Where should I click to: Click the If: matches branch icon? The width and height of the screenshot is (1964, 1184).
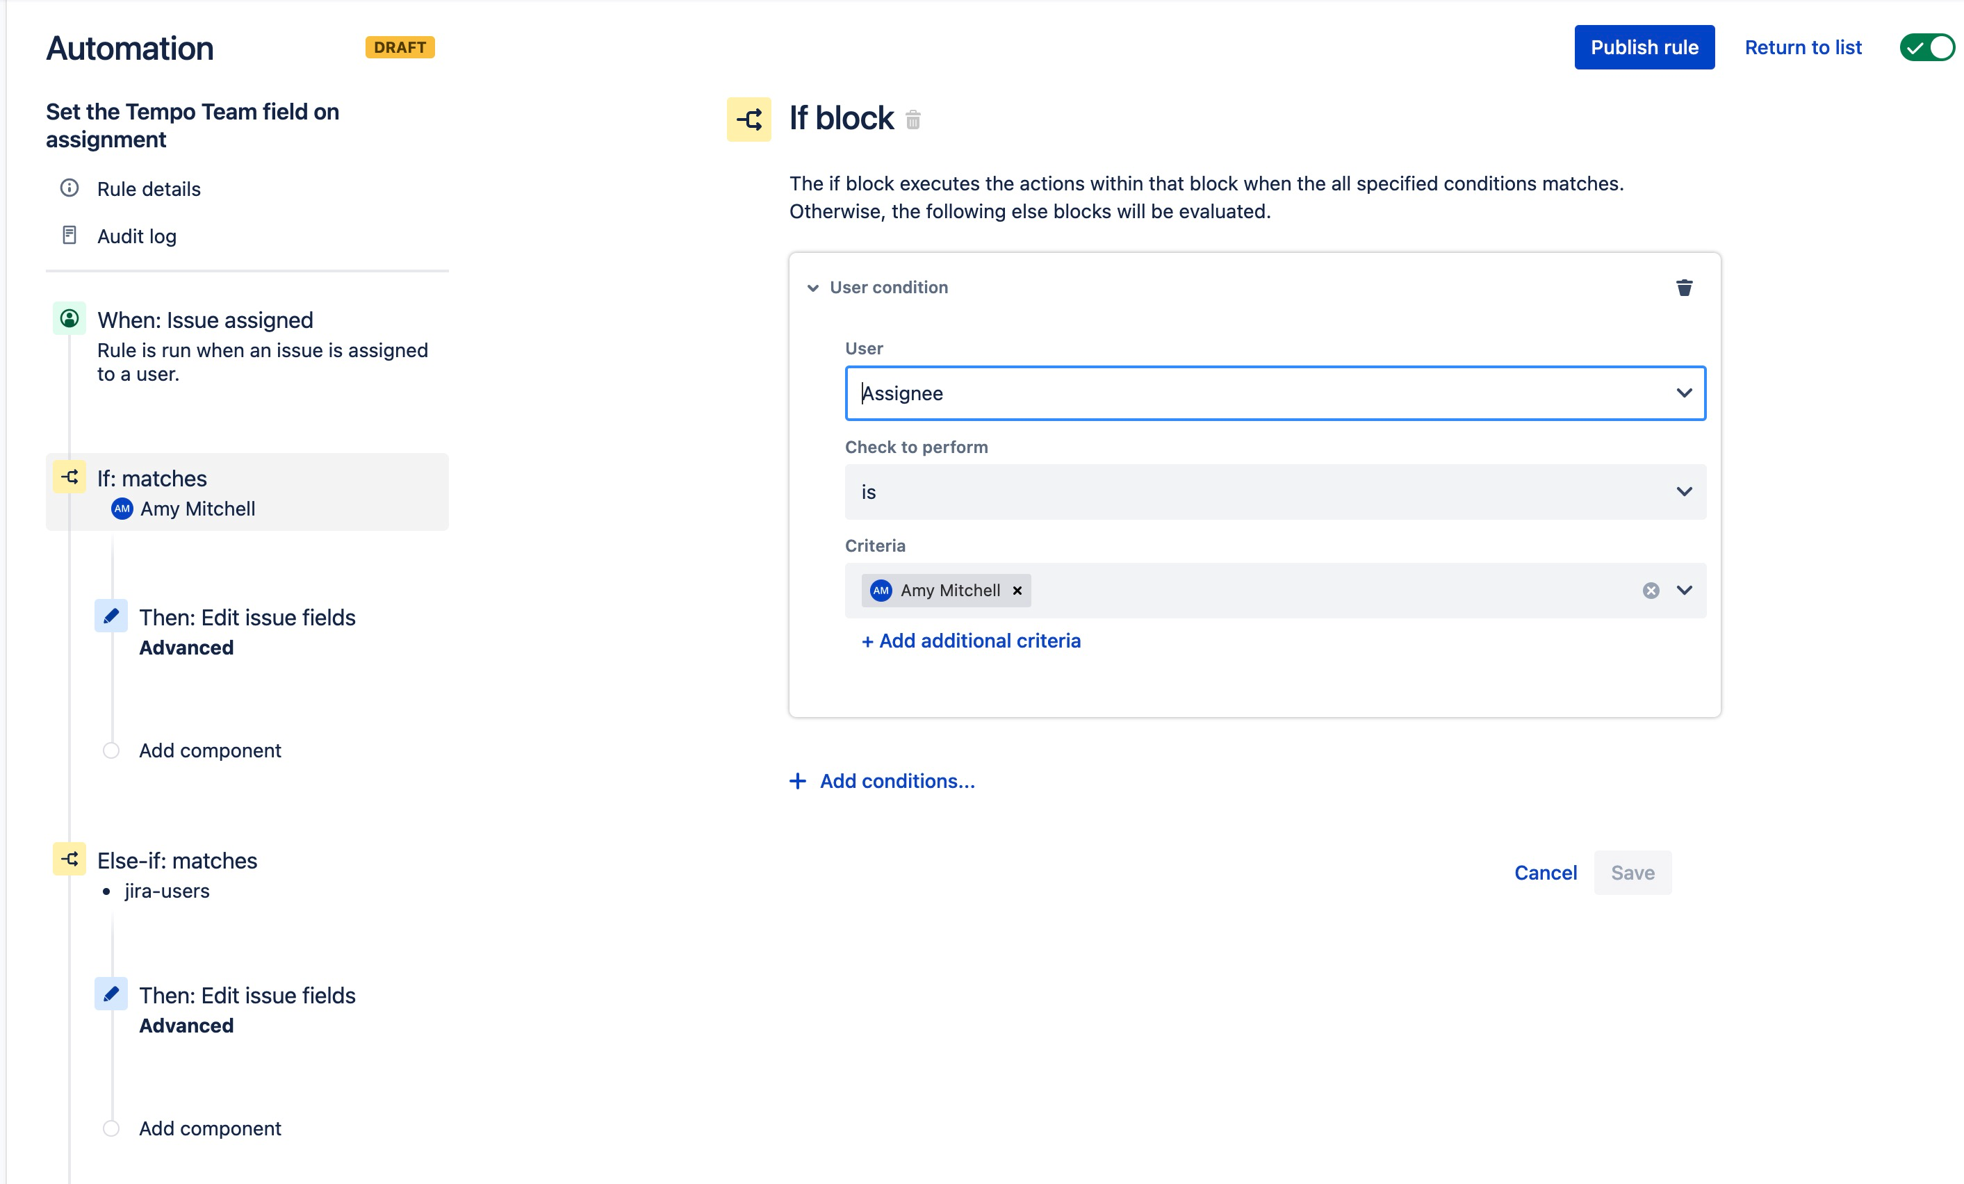coord(69,477)
